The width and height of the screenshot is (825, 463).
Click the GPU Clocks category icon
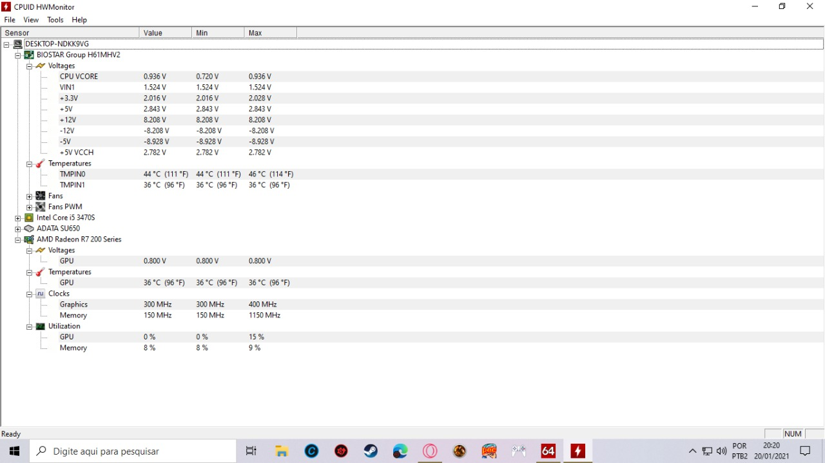click(41, 294)
